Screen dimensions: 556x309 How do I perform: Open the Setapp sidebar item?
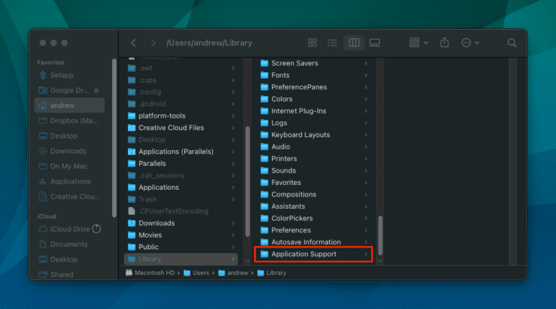click(61, 75)
